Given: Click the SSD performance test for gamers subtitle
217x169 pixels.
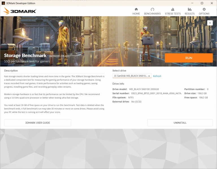Looking at the screenshot, I should [x=27, y=61].
